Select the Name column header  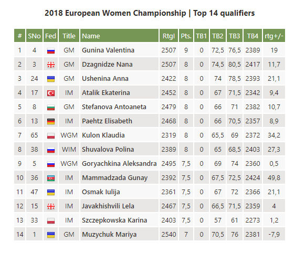pos(119,36)
